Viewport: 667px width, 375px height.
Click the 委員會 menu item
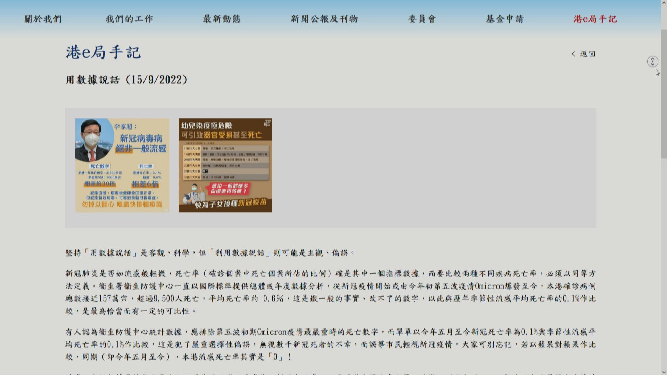click(422, 19)
